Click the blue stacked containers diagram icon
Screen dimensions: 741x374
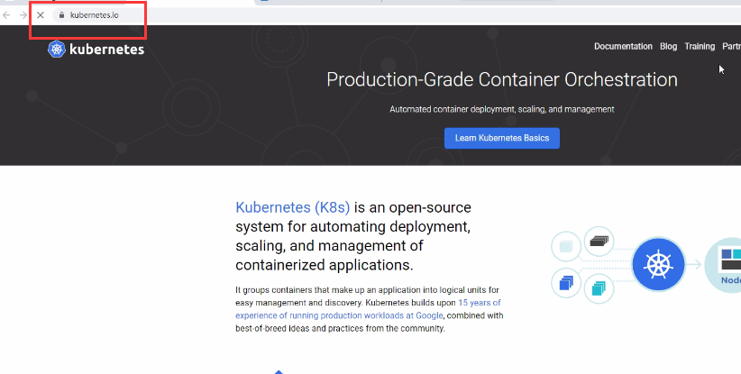click(566, 283)
